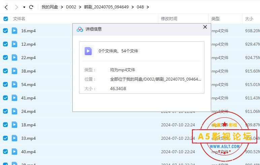Open 韩剧_20240705_094649 in the breadcrumb
This screenshot has width=260, height=165.
coord(106,7)
